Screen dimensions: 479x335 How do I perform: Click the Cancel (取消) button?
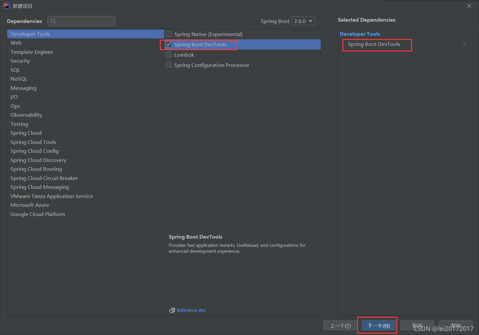click(x=417, y=325)
